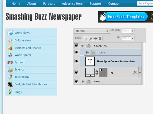Click the Technology robot icon
This screenshot has height=114, width=153.
point(10,77)
